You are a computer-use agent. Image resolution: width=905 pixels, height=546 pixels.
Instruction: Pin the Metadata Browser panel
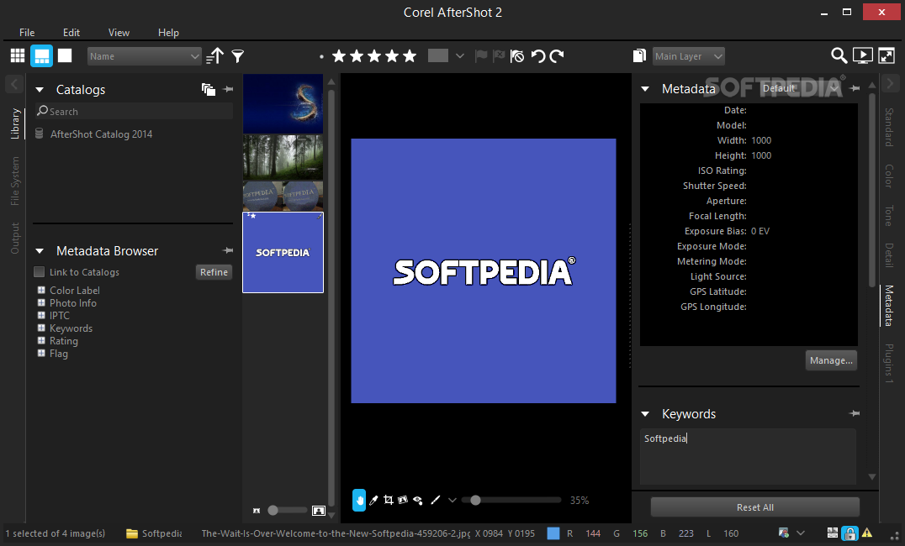coord(228,250)
